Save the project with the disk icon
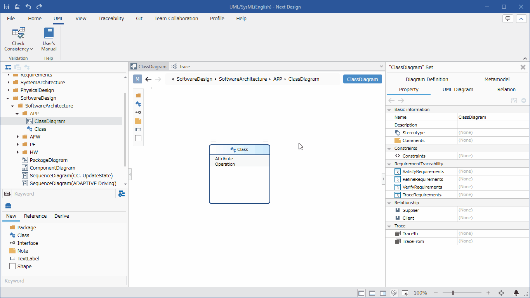 pyautogui.click(x=7, y=7)
